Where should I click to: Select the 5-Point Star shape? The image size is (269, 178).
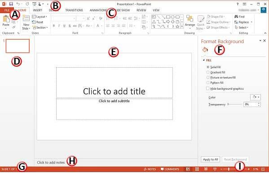click(x=177, y=26)
